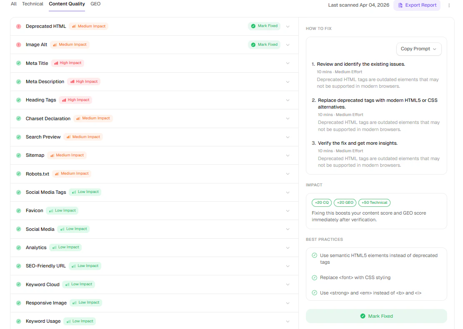Screen dimensions: 463x329
Task: Open the GEO tab
Action: tap(95, 4)
